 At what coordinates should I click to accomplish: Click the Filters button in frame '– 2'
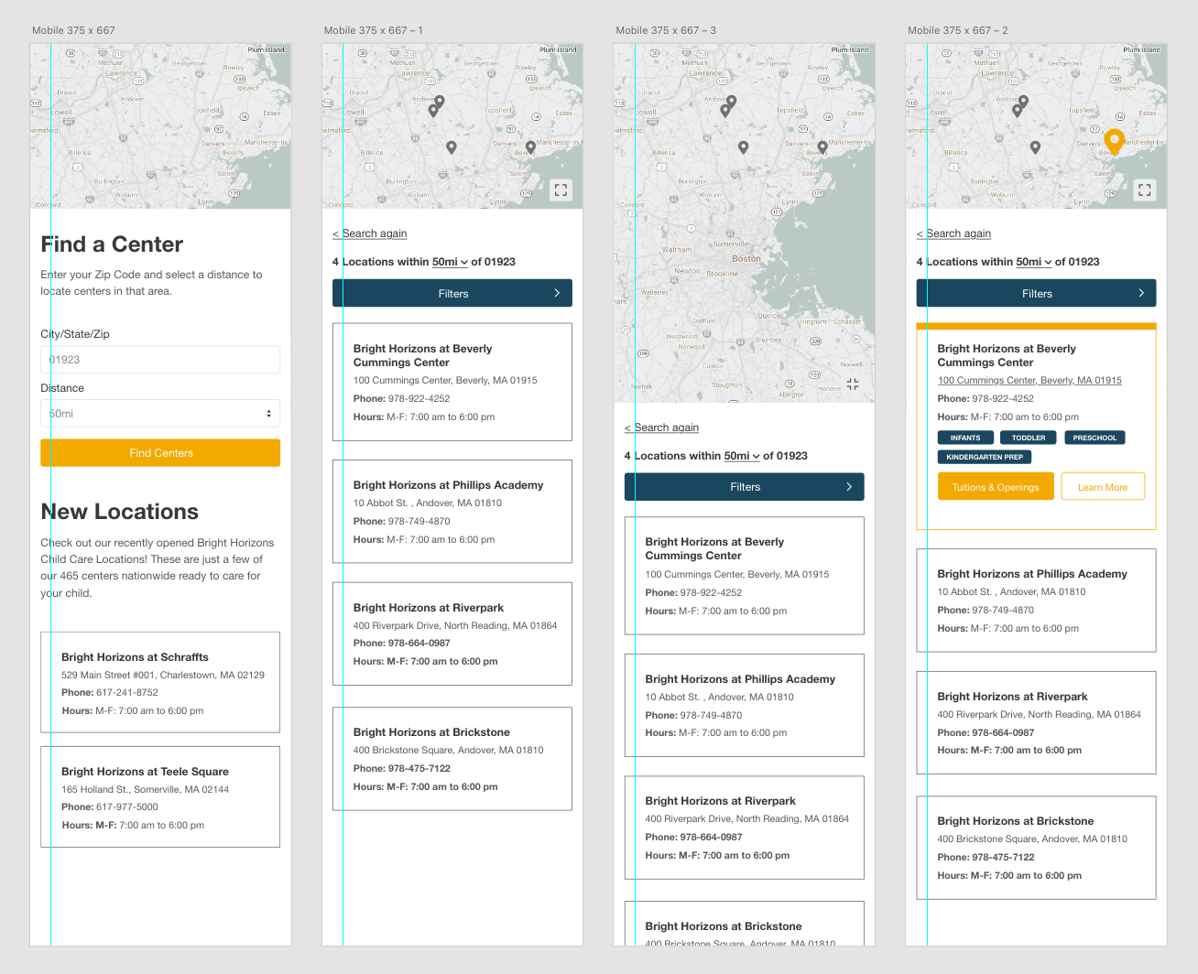[x=1036, y=293]
